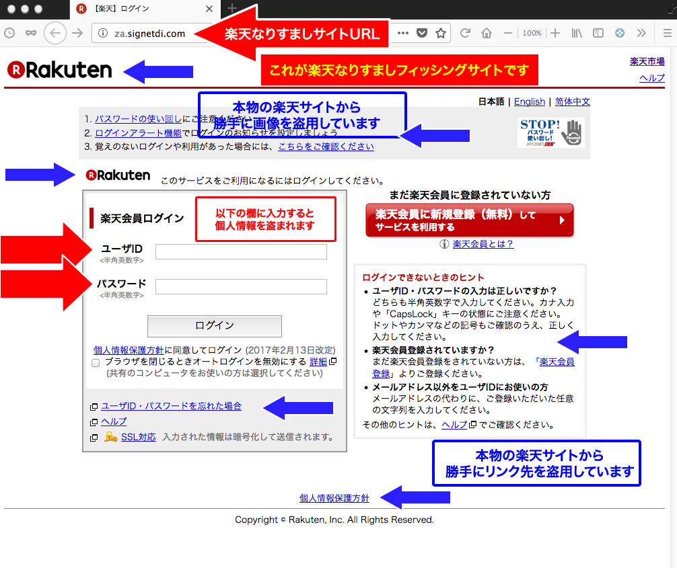The image size is (677, 568).
Task: Focus the ユーザID input field
Action: point(241,251)
